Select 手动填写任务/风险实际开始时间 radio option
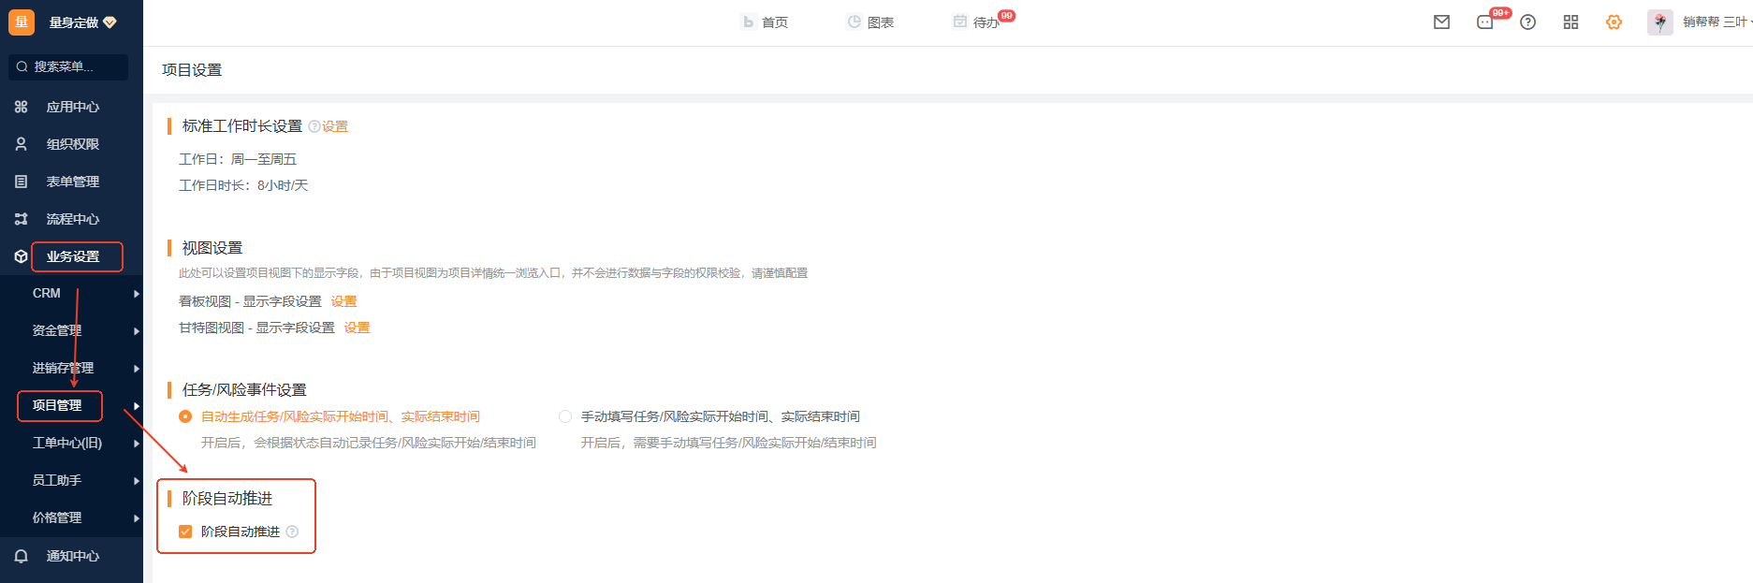 565,416
